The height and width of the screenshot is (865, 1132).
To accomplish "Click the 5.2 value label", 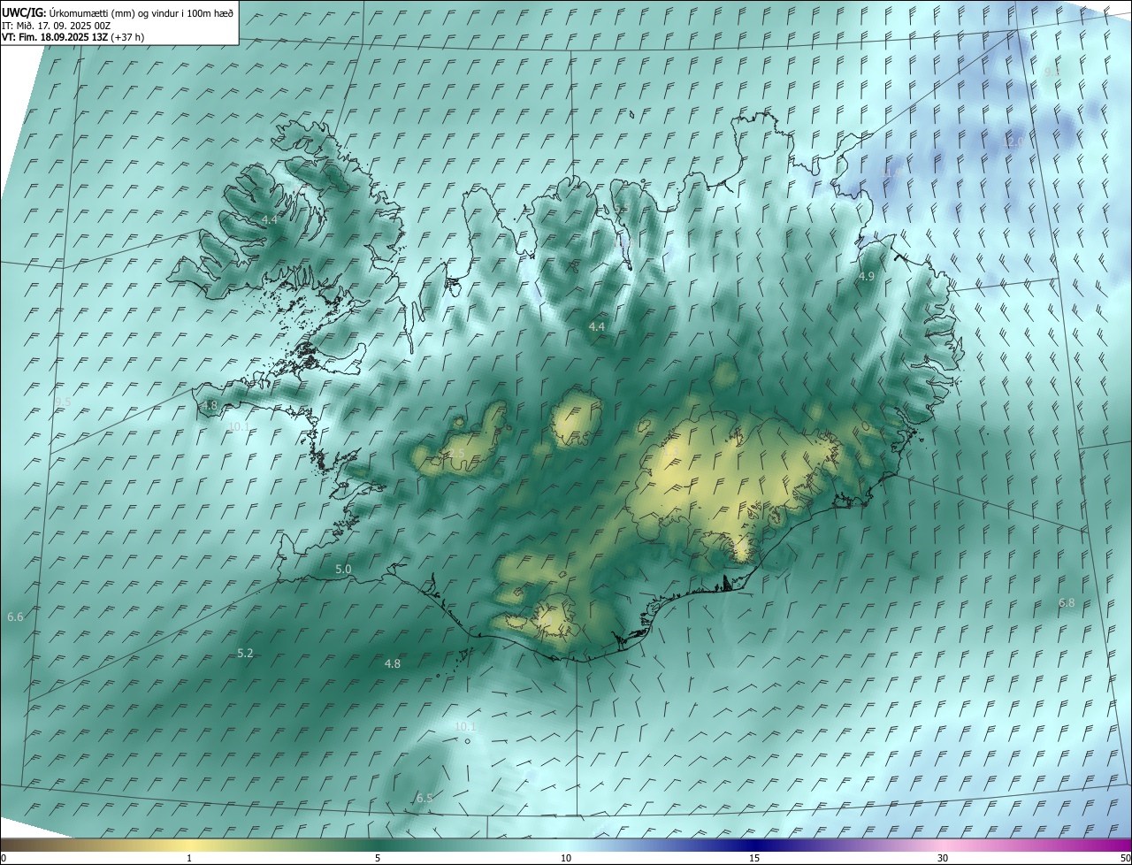I will click(x=245, y=653).
